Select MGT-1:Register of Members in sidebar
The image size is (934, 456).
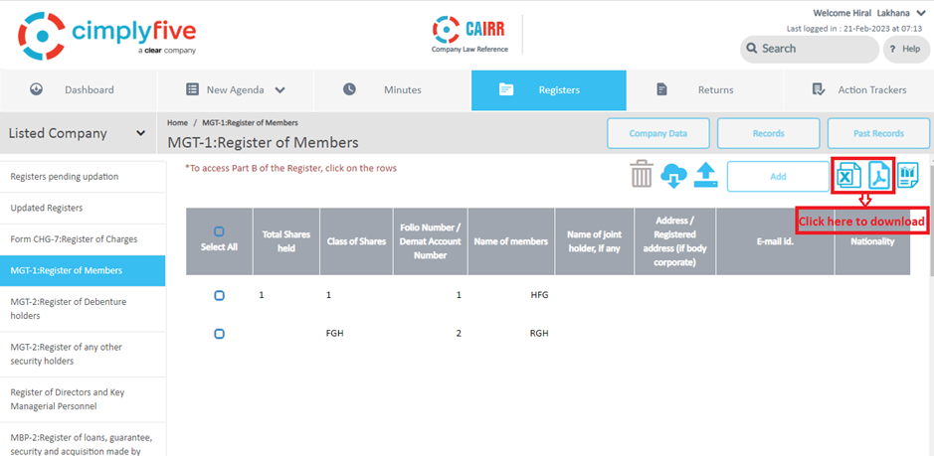point(83,271)
